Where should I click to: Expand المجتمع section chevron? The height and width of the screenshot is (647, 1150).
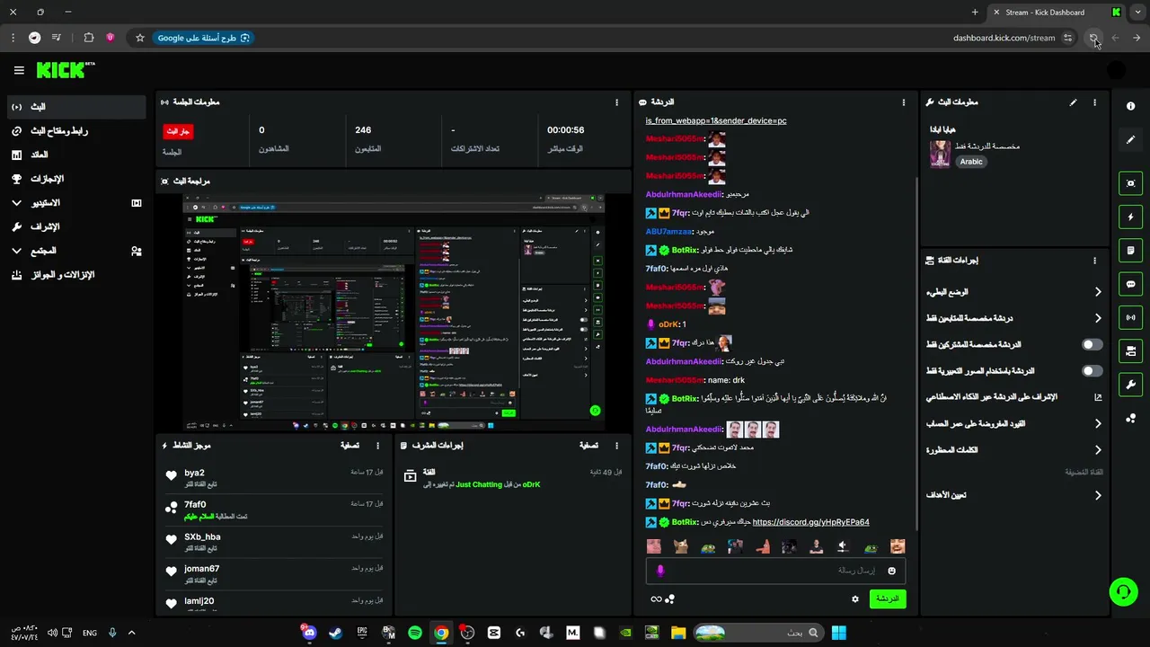(x=16, y=251)
